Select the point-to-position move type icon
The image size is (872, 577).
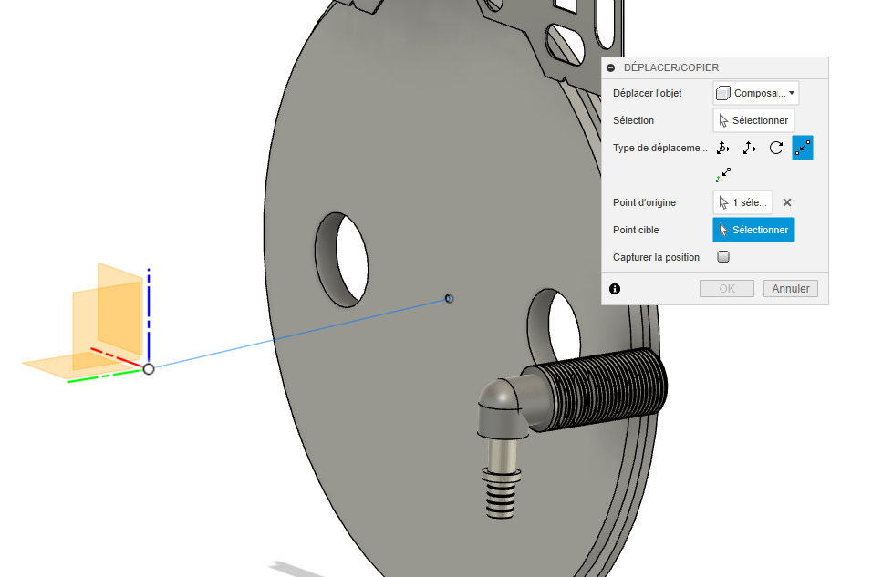[723, 174]
